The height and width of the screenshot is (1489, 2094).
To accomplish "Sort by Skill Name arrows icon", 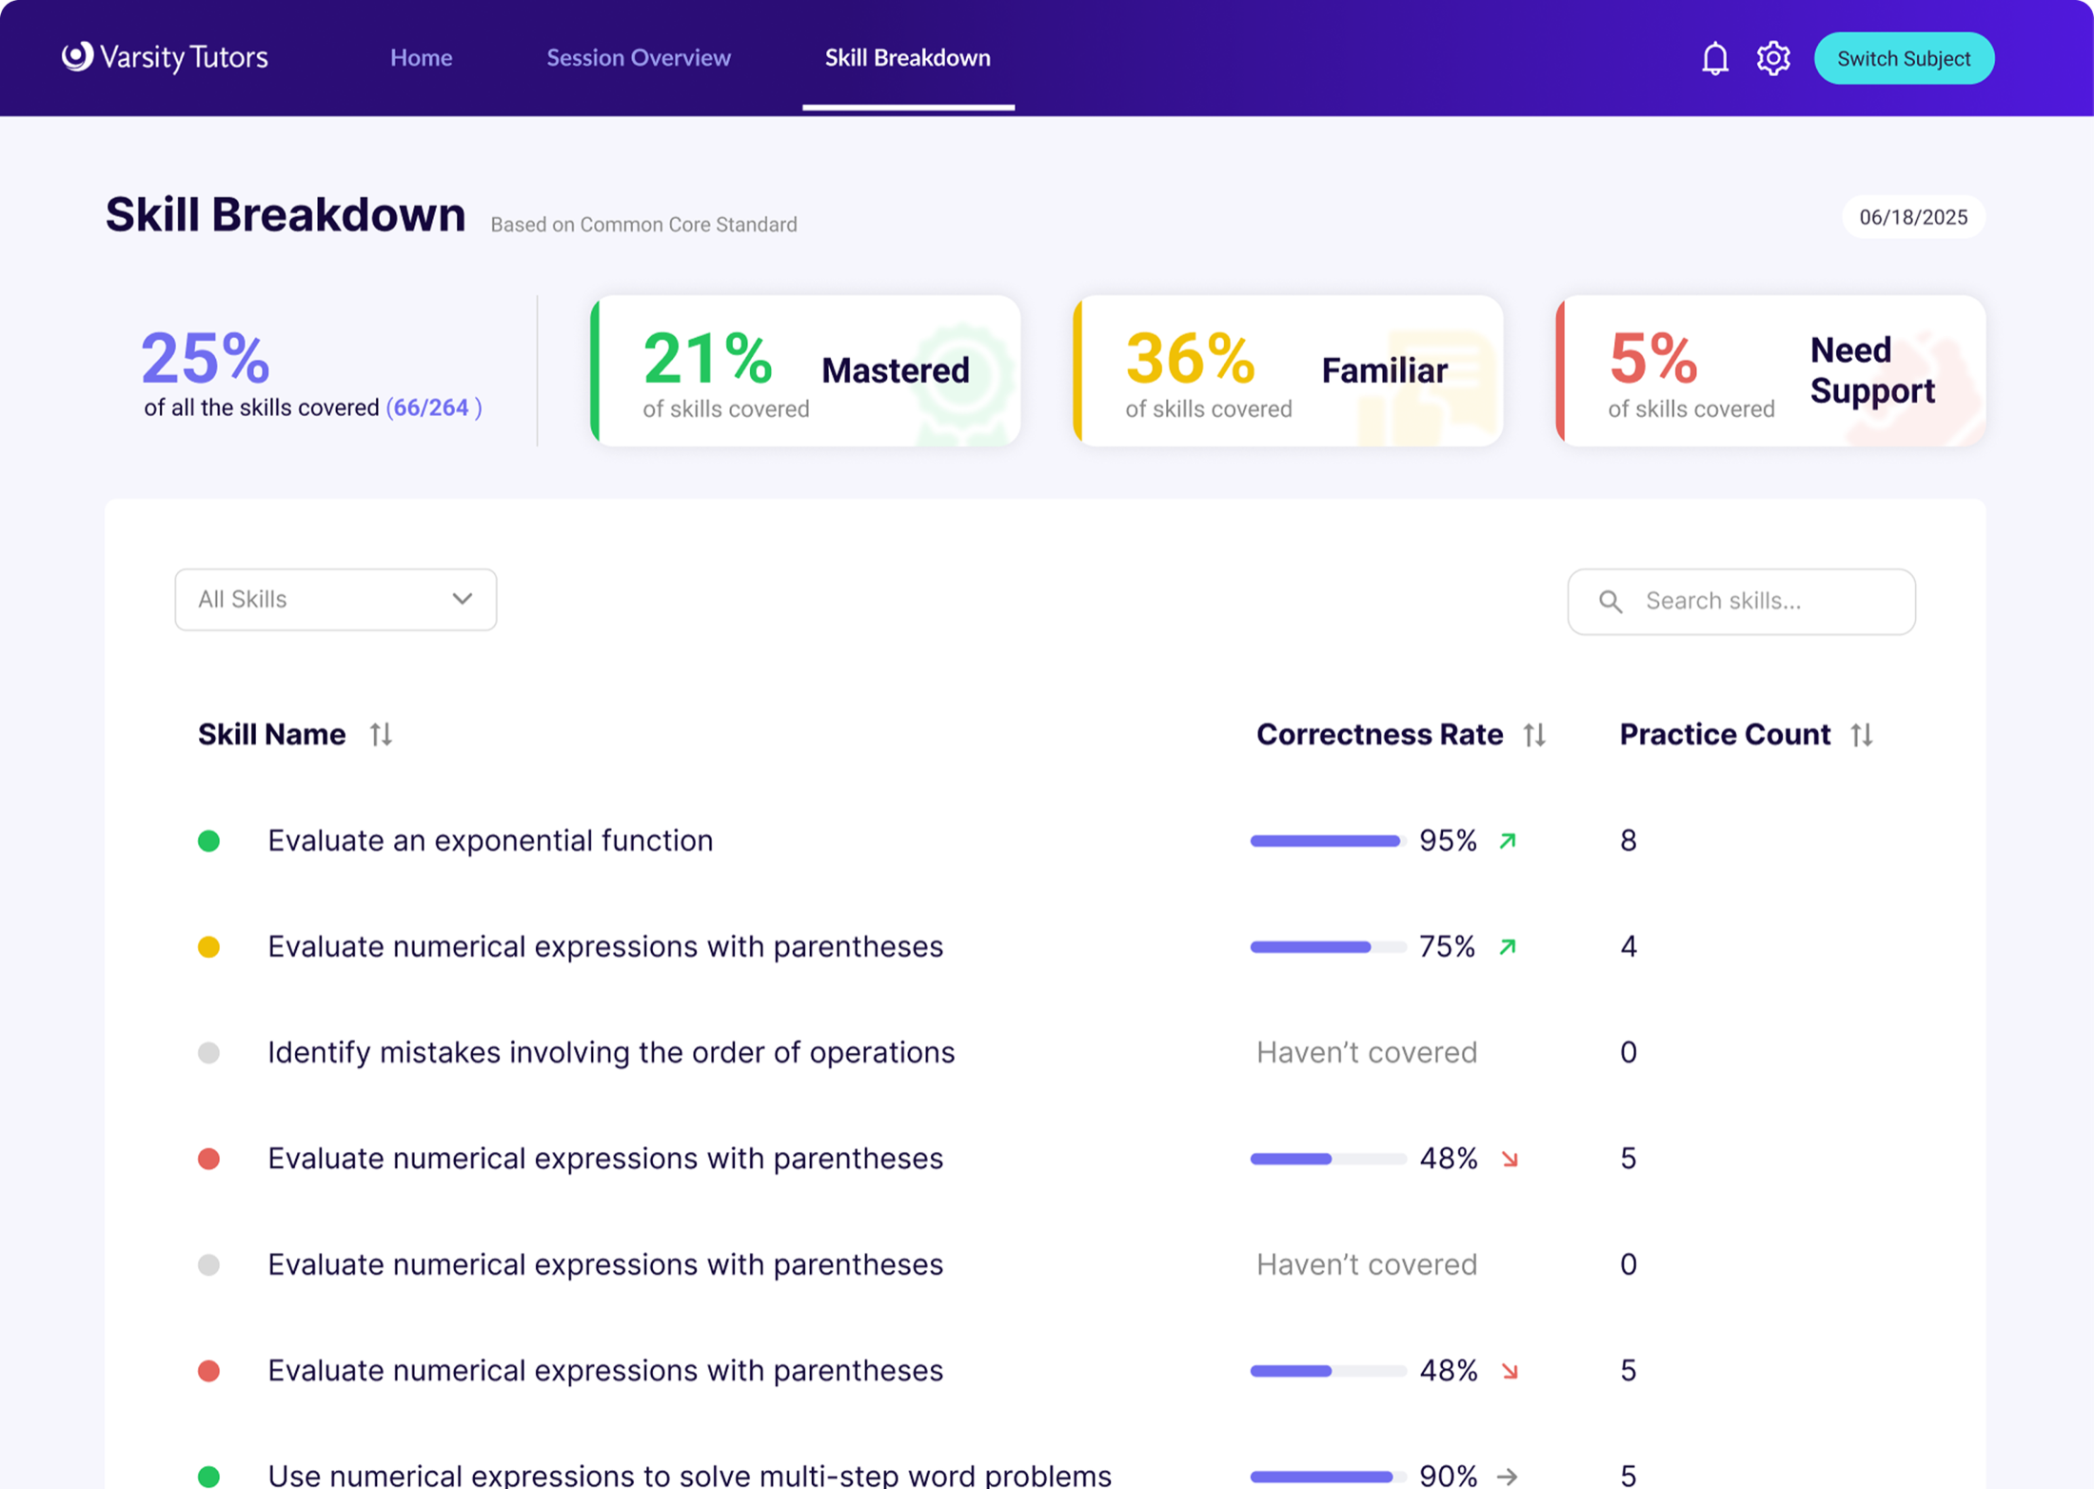I will (381, 734).
